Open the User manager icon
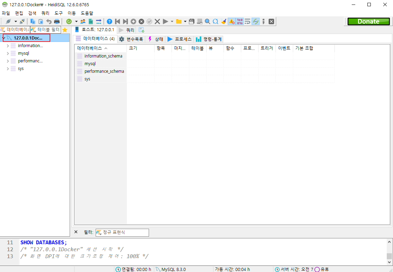Image resolution: width=393 pixels, height=272 pixels. tap(83, 21)
